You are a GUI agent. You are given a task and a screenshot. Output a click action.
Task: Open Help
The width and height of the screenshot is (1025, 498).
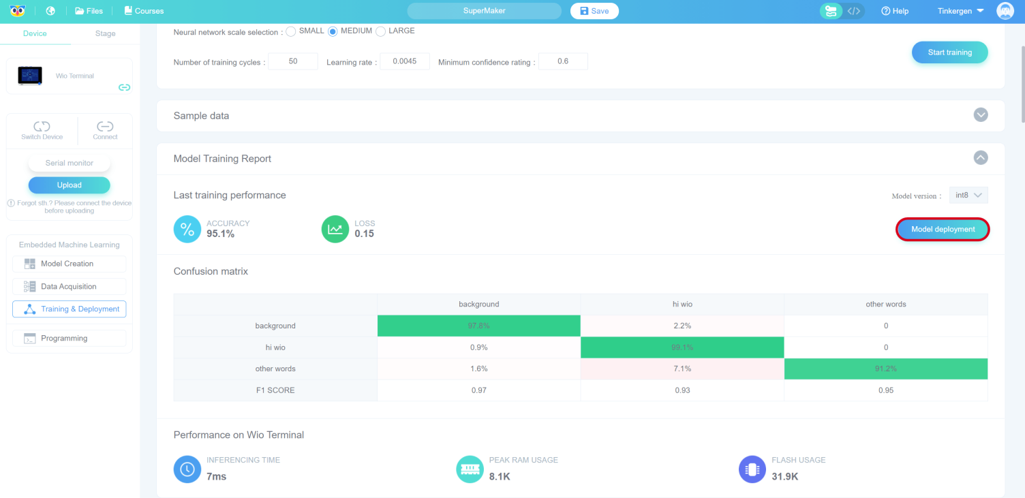[x=895, y=11]
